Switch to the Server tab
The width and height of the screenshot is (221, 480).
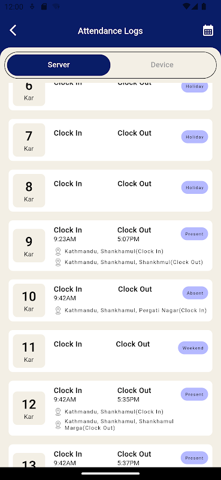59,65
